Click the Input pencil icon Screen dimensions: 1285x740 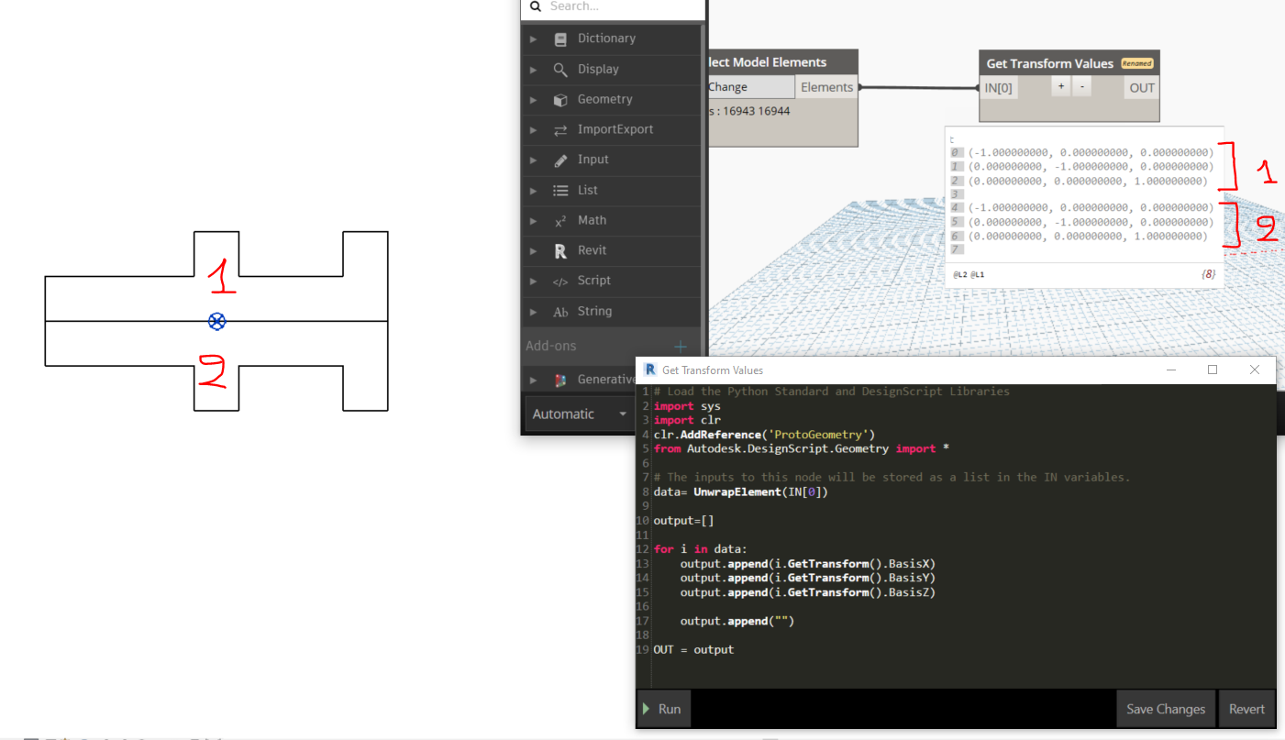pyautogui.click(x=560, y=160)
